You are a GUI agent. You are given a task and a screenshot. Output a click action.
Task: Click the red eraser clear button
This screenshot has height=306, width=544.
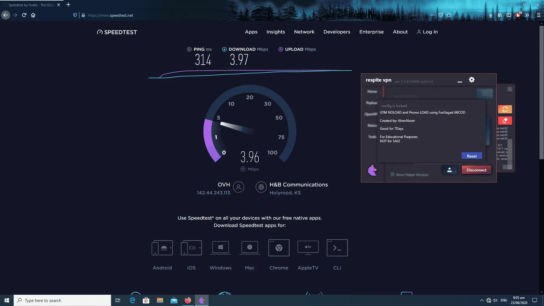tap(505, 121)
